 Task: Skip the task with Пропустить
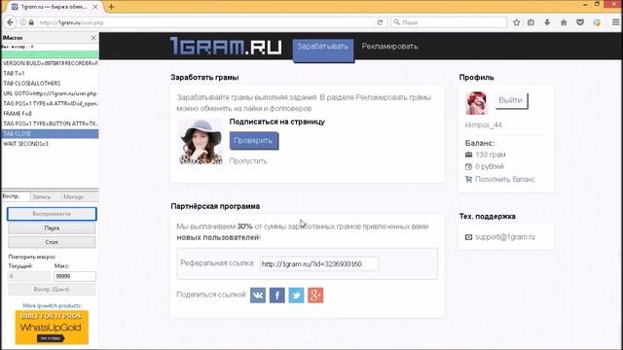click(248, 160)
